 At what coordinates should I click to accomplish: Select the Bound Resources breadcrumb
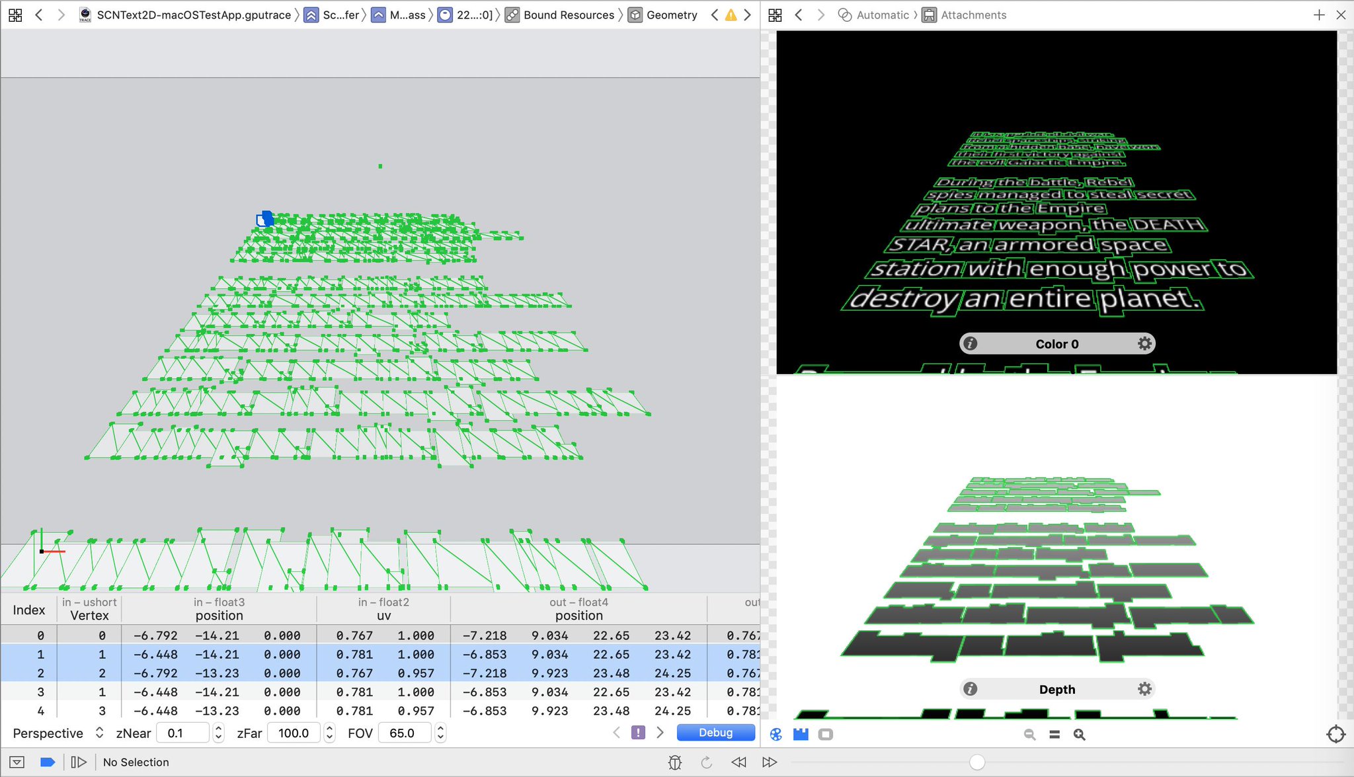(x=560, y=15)
